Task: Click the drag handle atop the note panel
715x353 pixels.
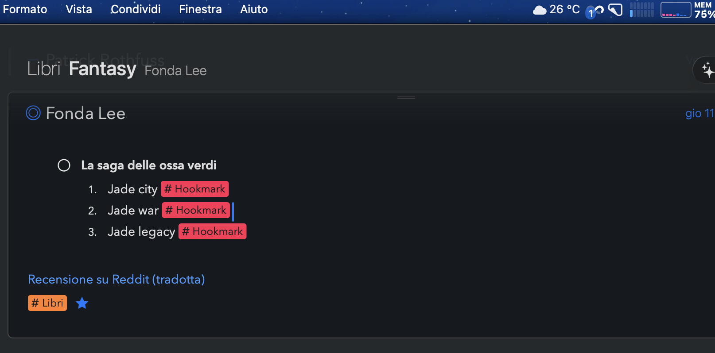Action: [x=406, y=97]
